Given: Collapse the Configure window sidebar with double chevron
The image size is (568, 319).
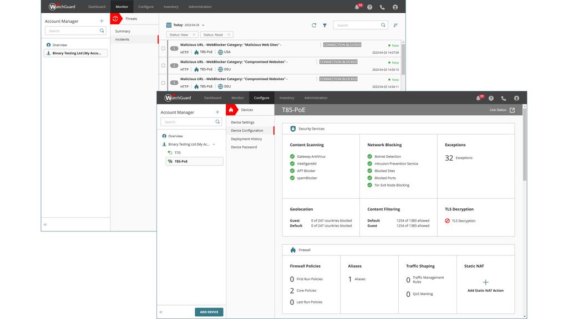Looking at the screenshot, I should [x=161, y=312].
